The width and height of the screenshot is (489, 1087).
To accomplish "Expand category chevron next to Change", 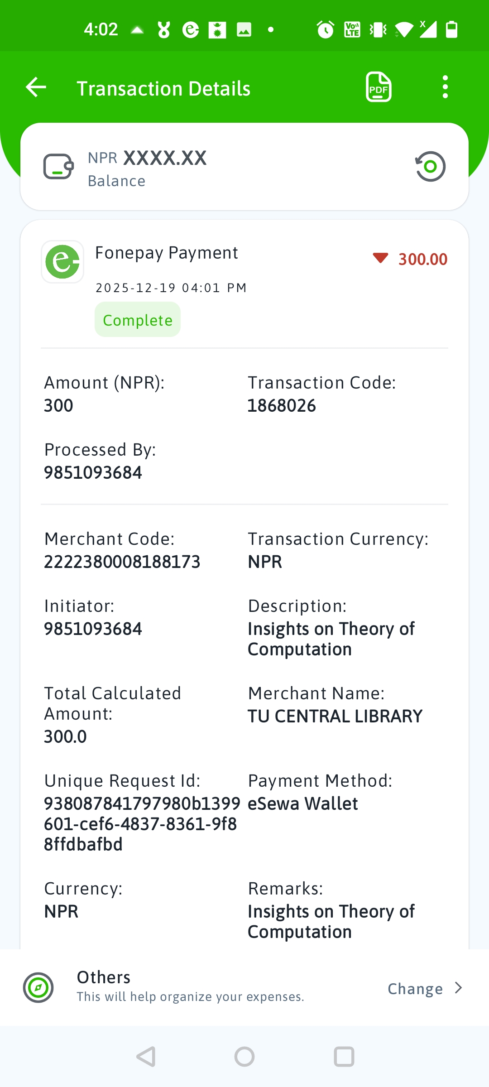I will pyautogui.click(x=458, y=988).
